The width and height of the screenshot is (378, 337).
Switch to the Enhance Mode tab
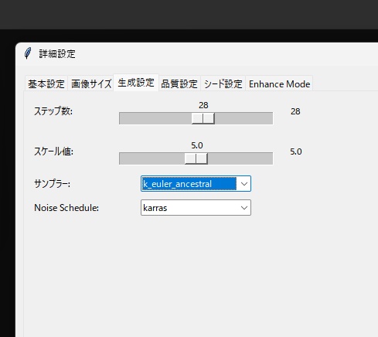click(279, 83)
